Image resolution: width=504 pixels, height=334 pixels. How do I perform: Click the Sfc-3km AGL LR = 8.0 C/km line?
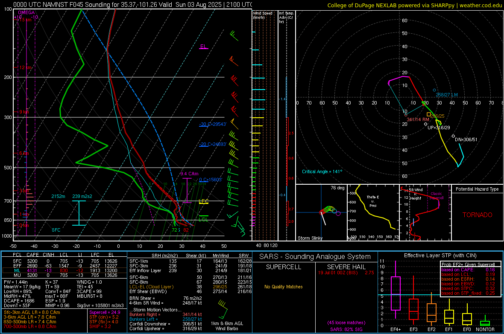[x=32, y=312]
